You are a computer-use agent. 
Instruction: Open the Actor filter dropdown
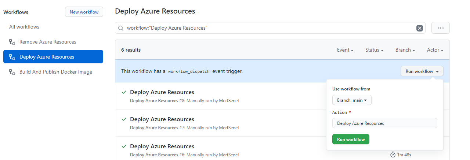[435, 50]
